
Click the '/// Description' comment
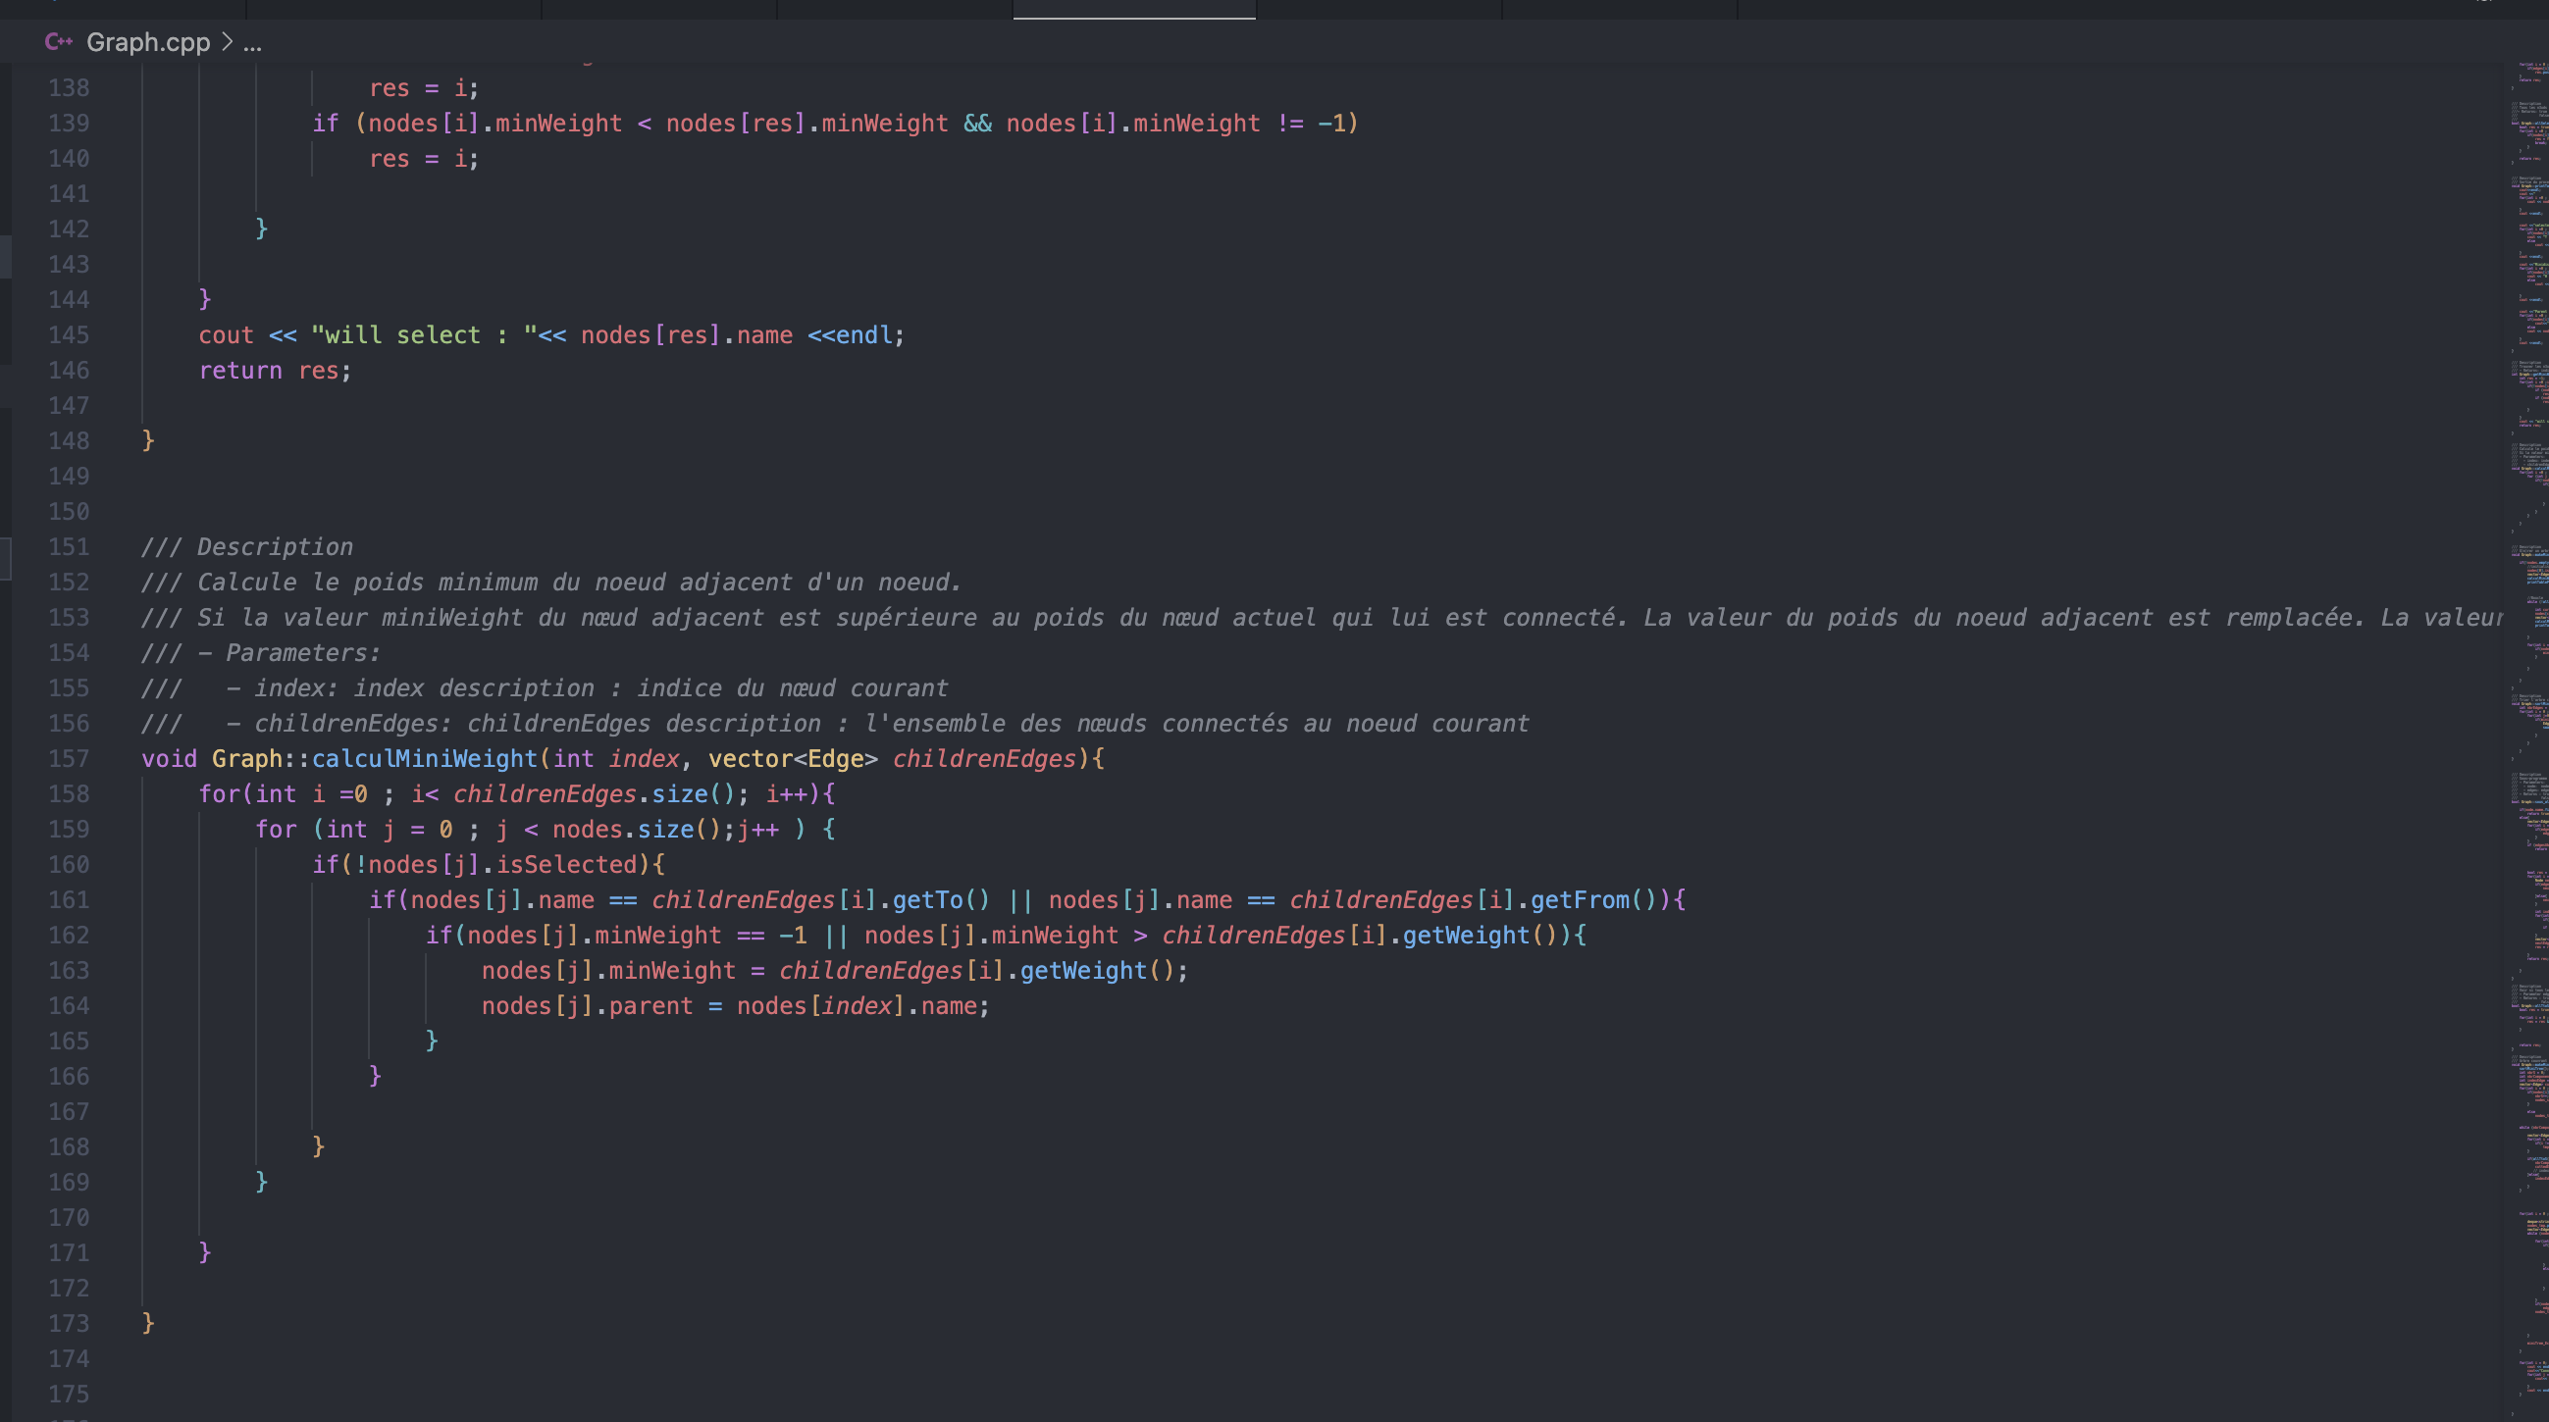pyautogui.click(x=247, y=547)
